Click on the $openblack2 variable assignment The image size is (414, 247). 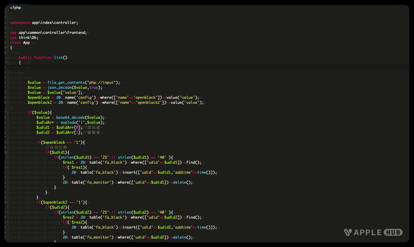point(40,102)
